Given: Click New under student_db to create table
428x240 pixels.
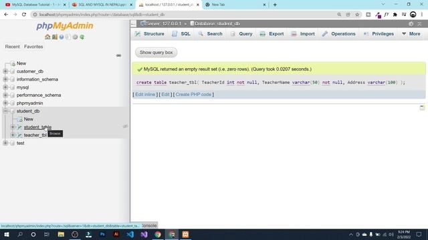Looking at the screenshot, I should (x=28, y=119).
